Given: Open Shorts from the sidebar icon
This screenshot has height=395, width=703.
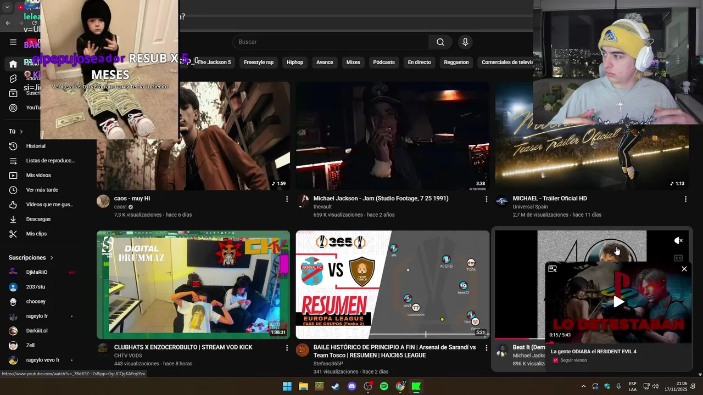Looking at the screenshot, I should [13, 78].
